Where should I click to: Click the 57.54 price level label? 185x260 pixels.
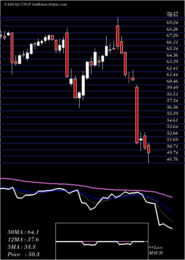172,101
